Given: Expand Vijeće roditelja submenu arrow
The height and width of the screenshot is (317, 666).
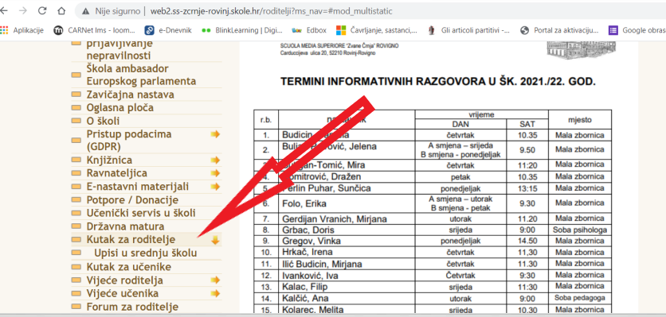Looking at the screenshot, I should click(215, 280).
